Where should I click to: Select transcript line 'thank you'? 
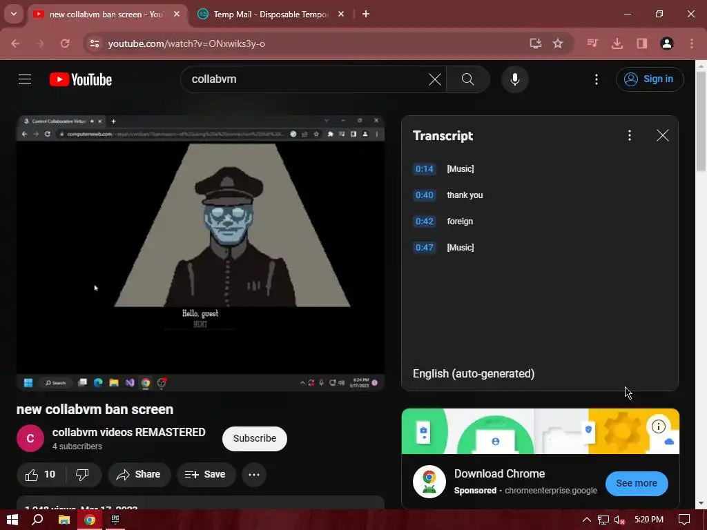coord(465,195)
